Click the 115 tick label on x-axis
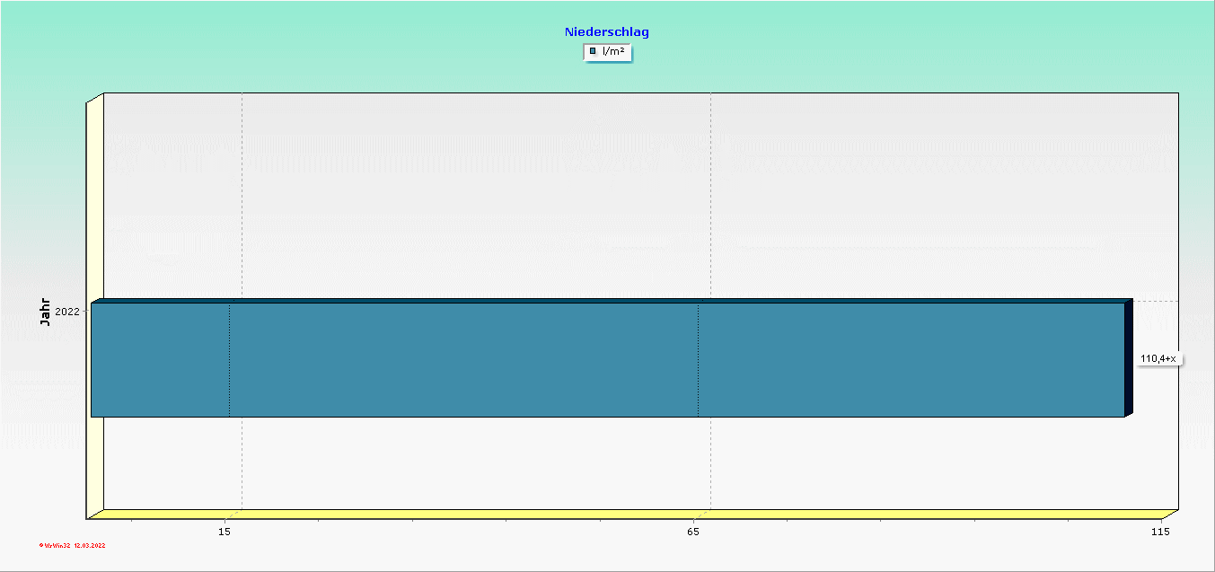Viewport: 1215px width, 572px height. click(1160, 532)
